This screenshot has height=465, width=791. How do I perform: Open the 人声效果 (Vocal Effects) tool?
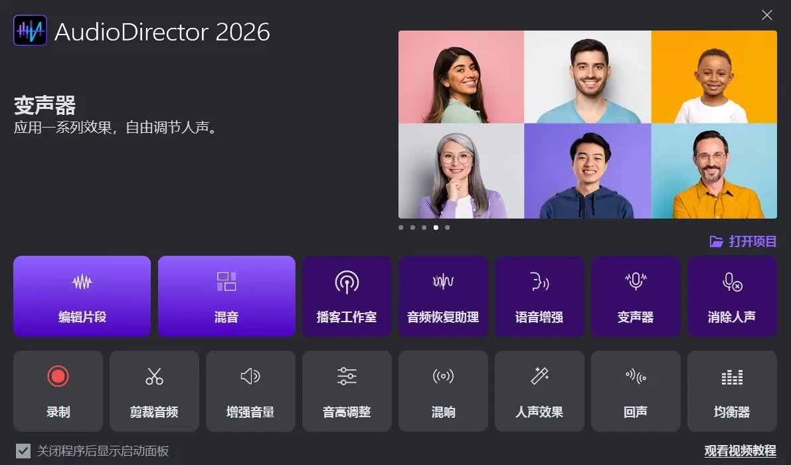point(539,391)
